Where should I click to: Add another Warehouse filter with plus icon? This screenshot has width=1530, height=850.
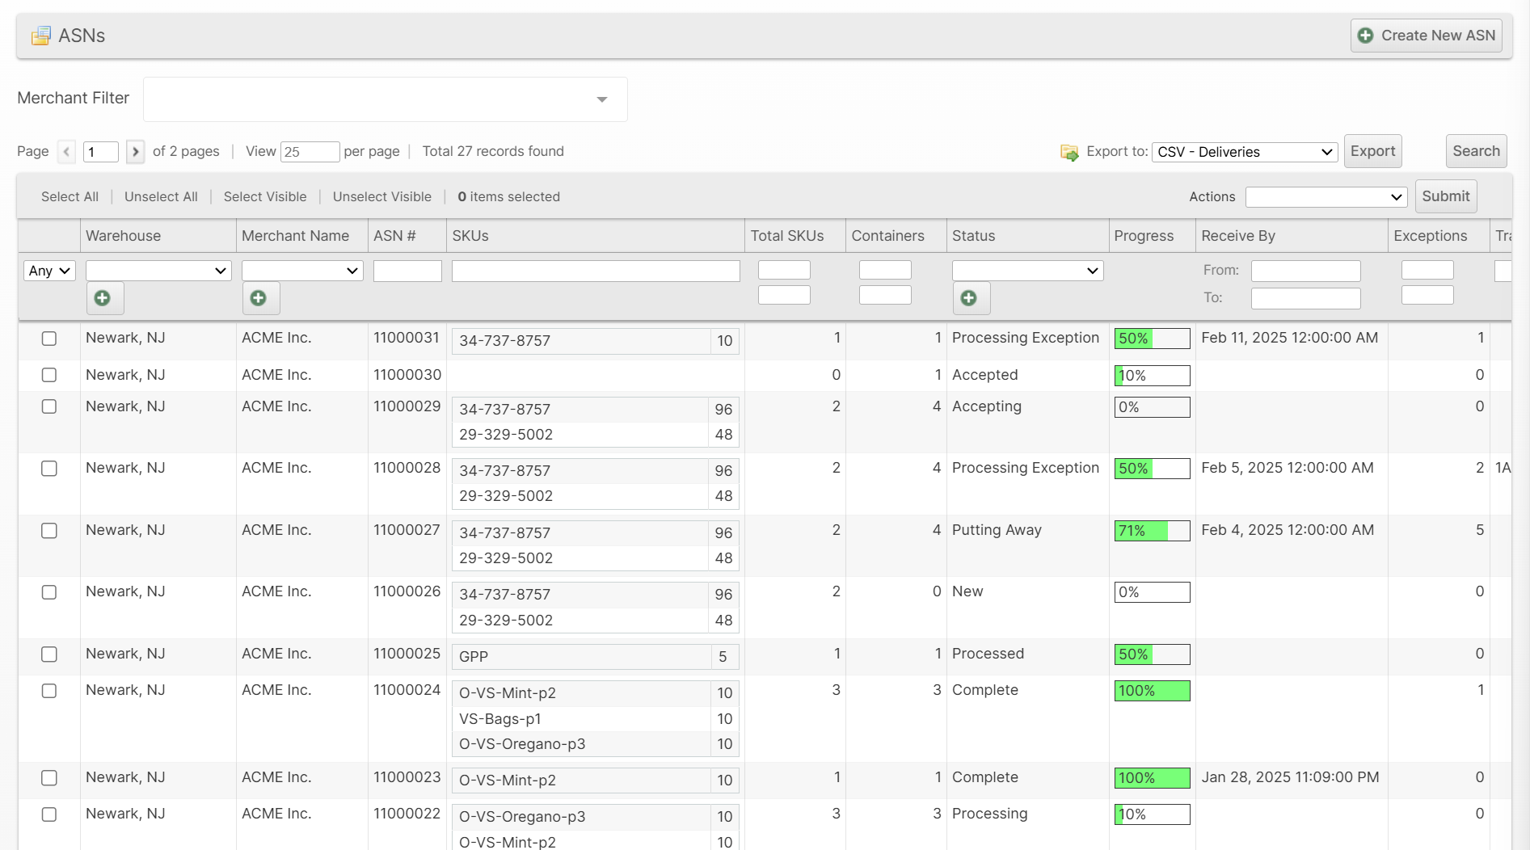pyautogui.click(x=103, y=298)
